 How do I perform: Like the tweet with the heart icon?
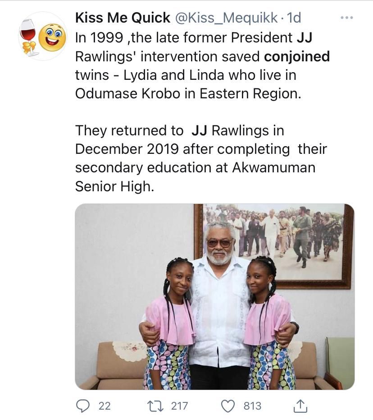tap(228, 406)
